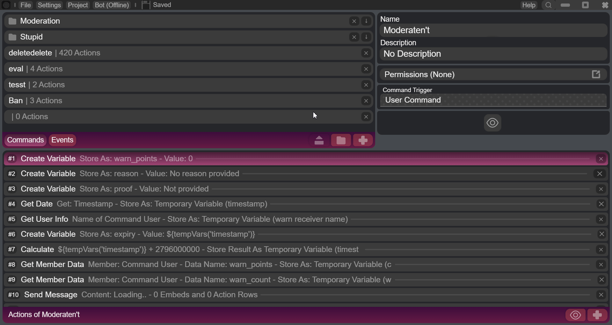Select action #3 Create Variable proof
The height and width of the screenshot is (325, 612).
pos(305,189)
